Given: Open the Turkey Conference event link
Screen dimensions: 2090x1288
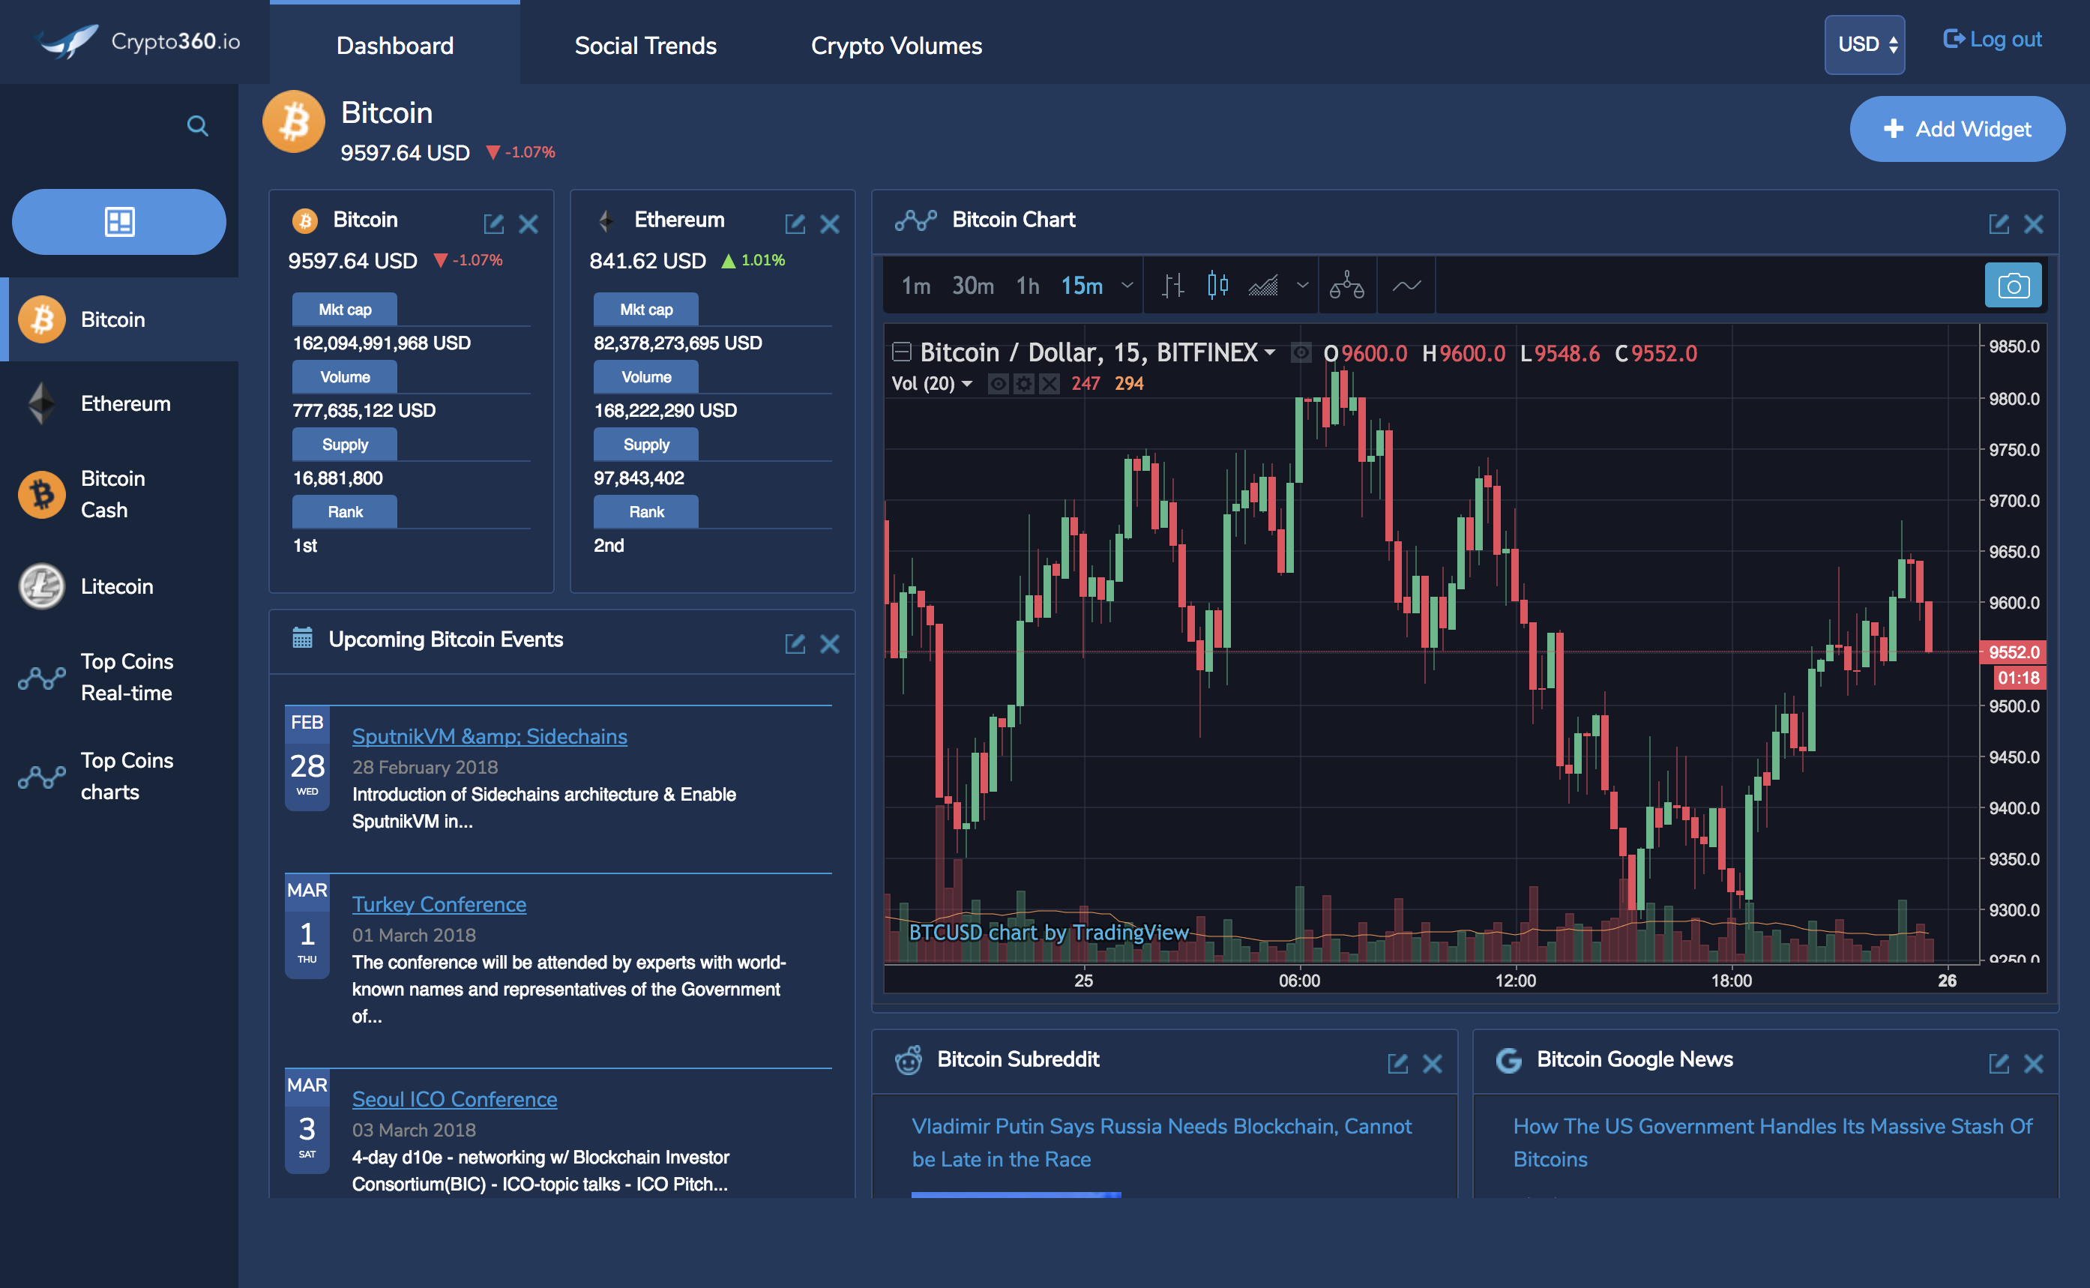Looking at the screenshot, I should pos(439,904).
